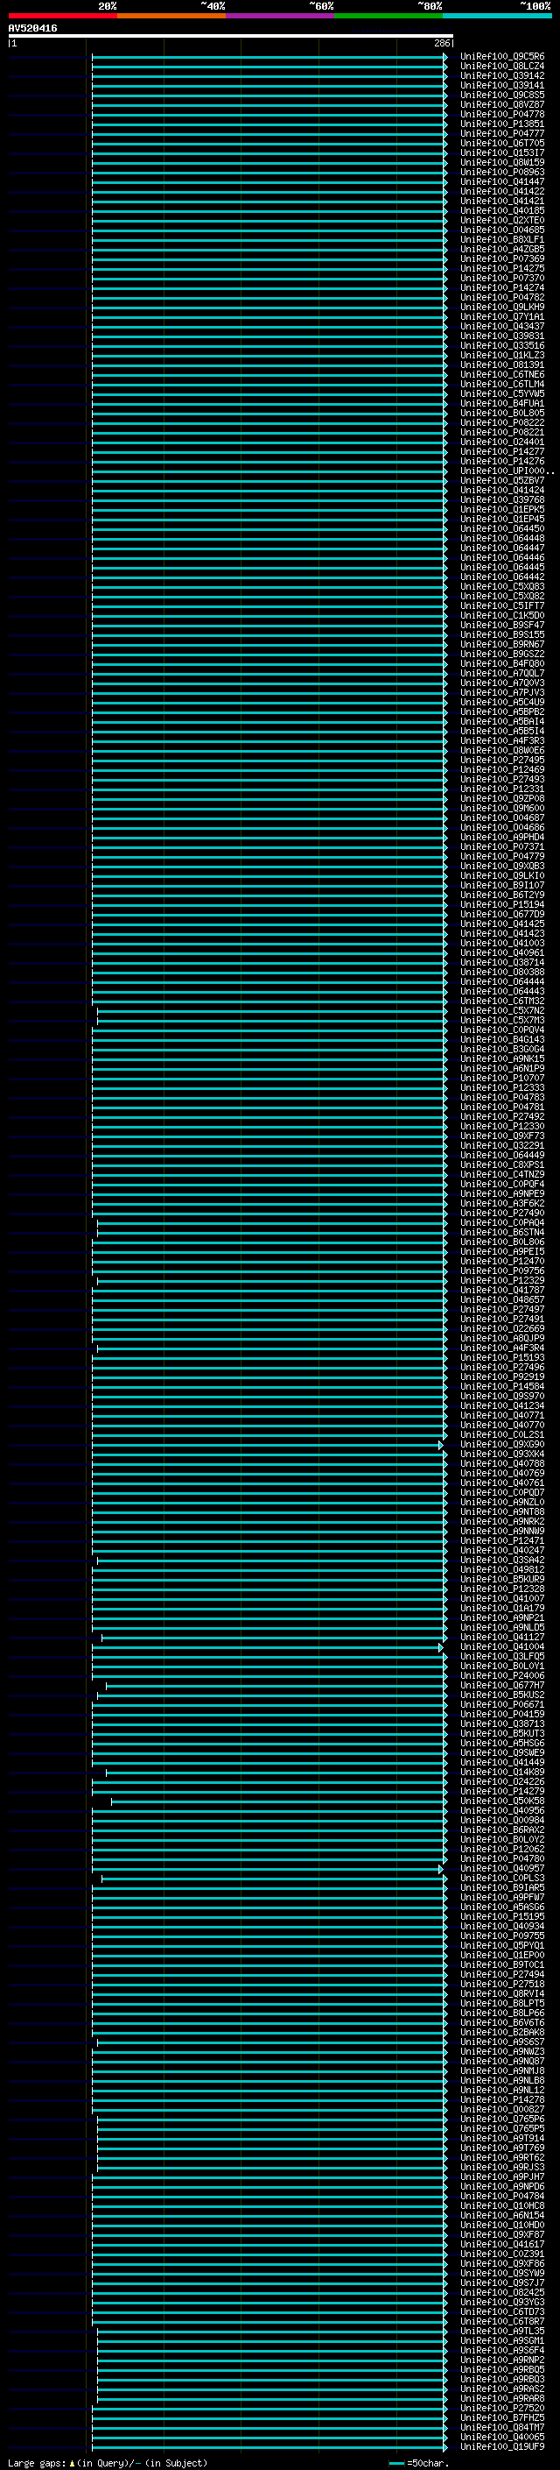Select hit label UniRef100_A9TL35
This screenshot has height=2470, width=560.
click(501, 2331)
